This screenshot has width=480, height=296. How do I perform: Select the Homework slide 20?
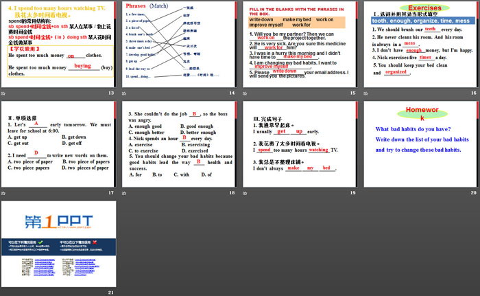[x=420, y=144]
